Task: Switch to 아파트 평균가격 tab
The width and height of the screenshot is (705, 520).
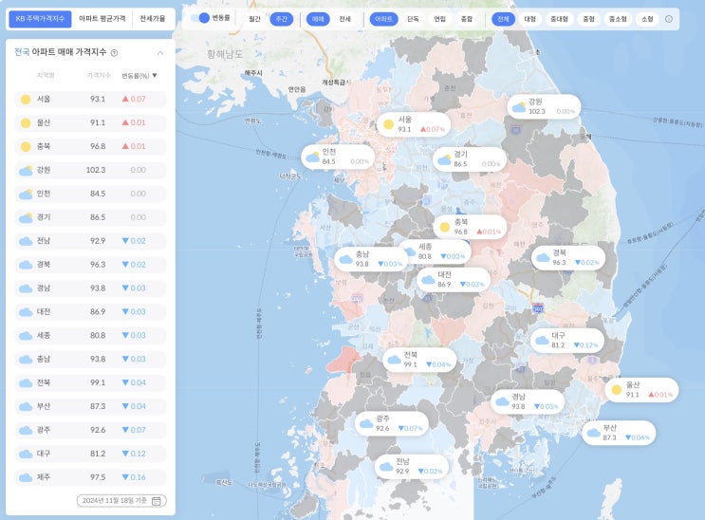Action: (x=102, y=19)
